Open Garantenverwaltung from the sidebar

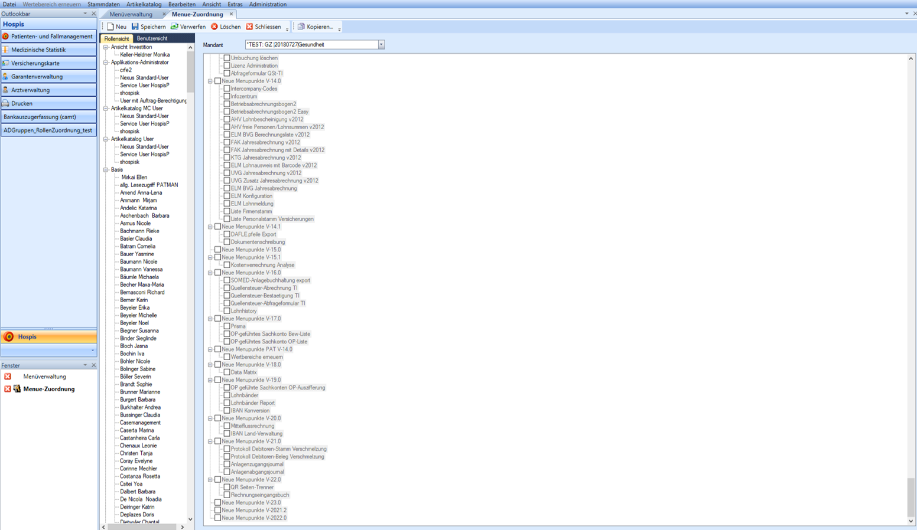click(48, 77)
